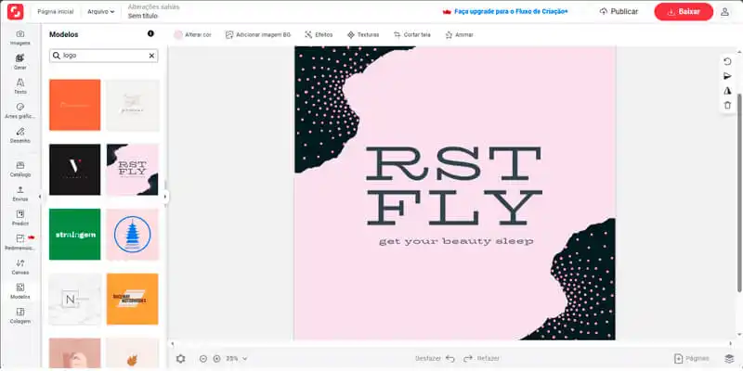Select the green stratagem template thumbnail

[x=75, y=235]
